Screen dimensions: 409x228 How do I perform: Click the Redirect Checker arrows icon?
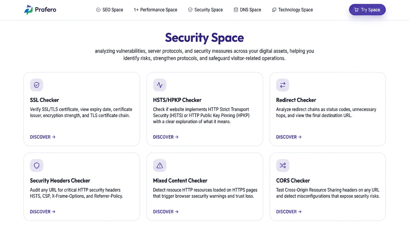283,85
